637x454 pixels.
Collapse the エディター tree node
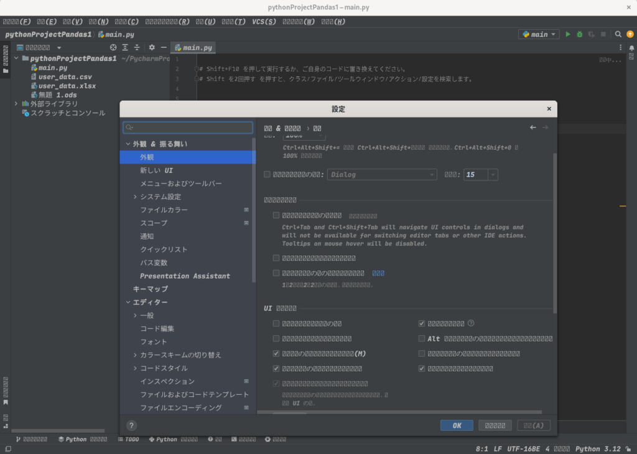pyautogui.click(x=128, y=302)
